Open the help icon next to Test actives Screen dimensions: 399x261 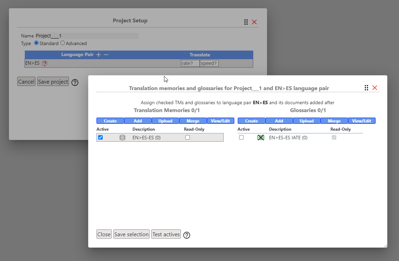187,235
